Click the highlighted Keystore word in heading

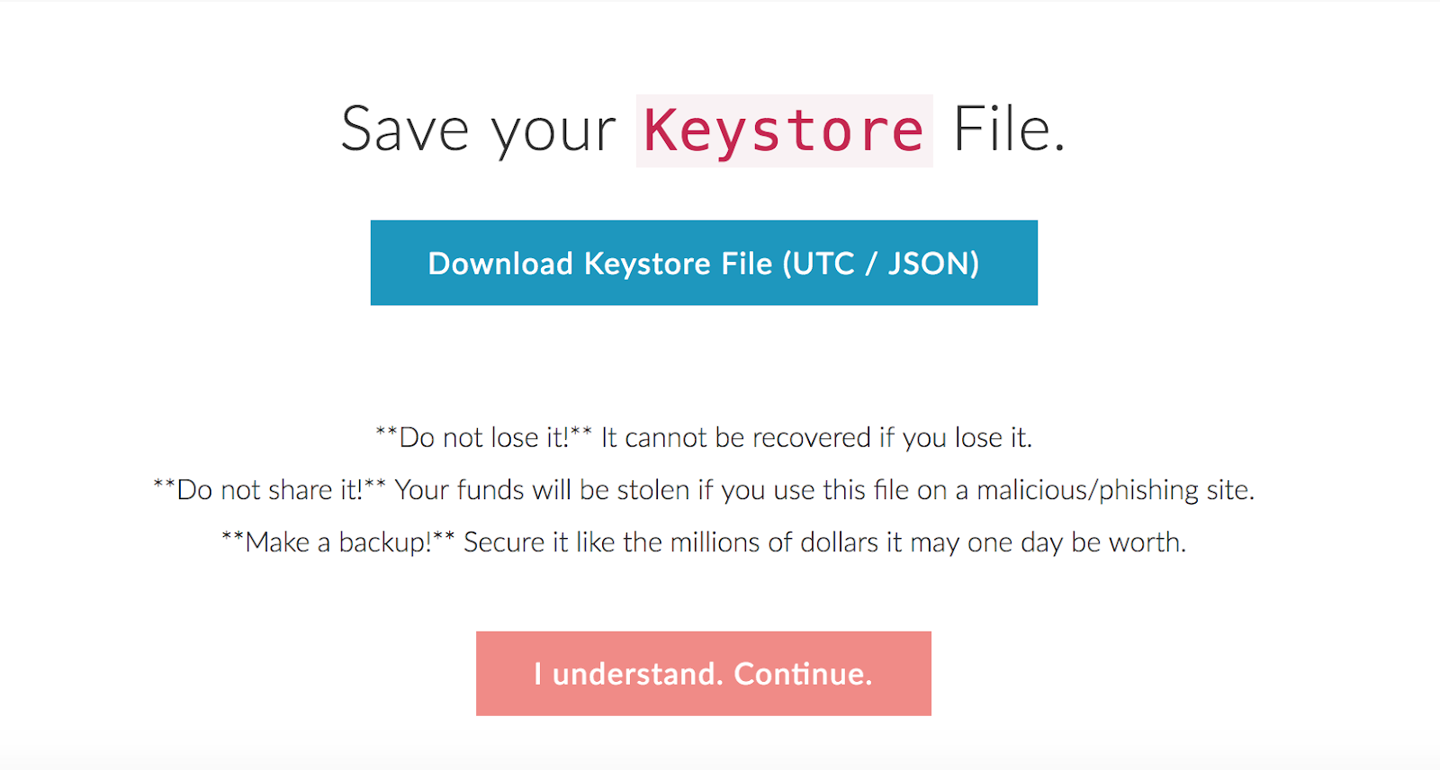(784, 131)
